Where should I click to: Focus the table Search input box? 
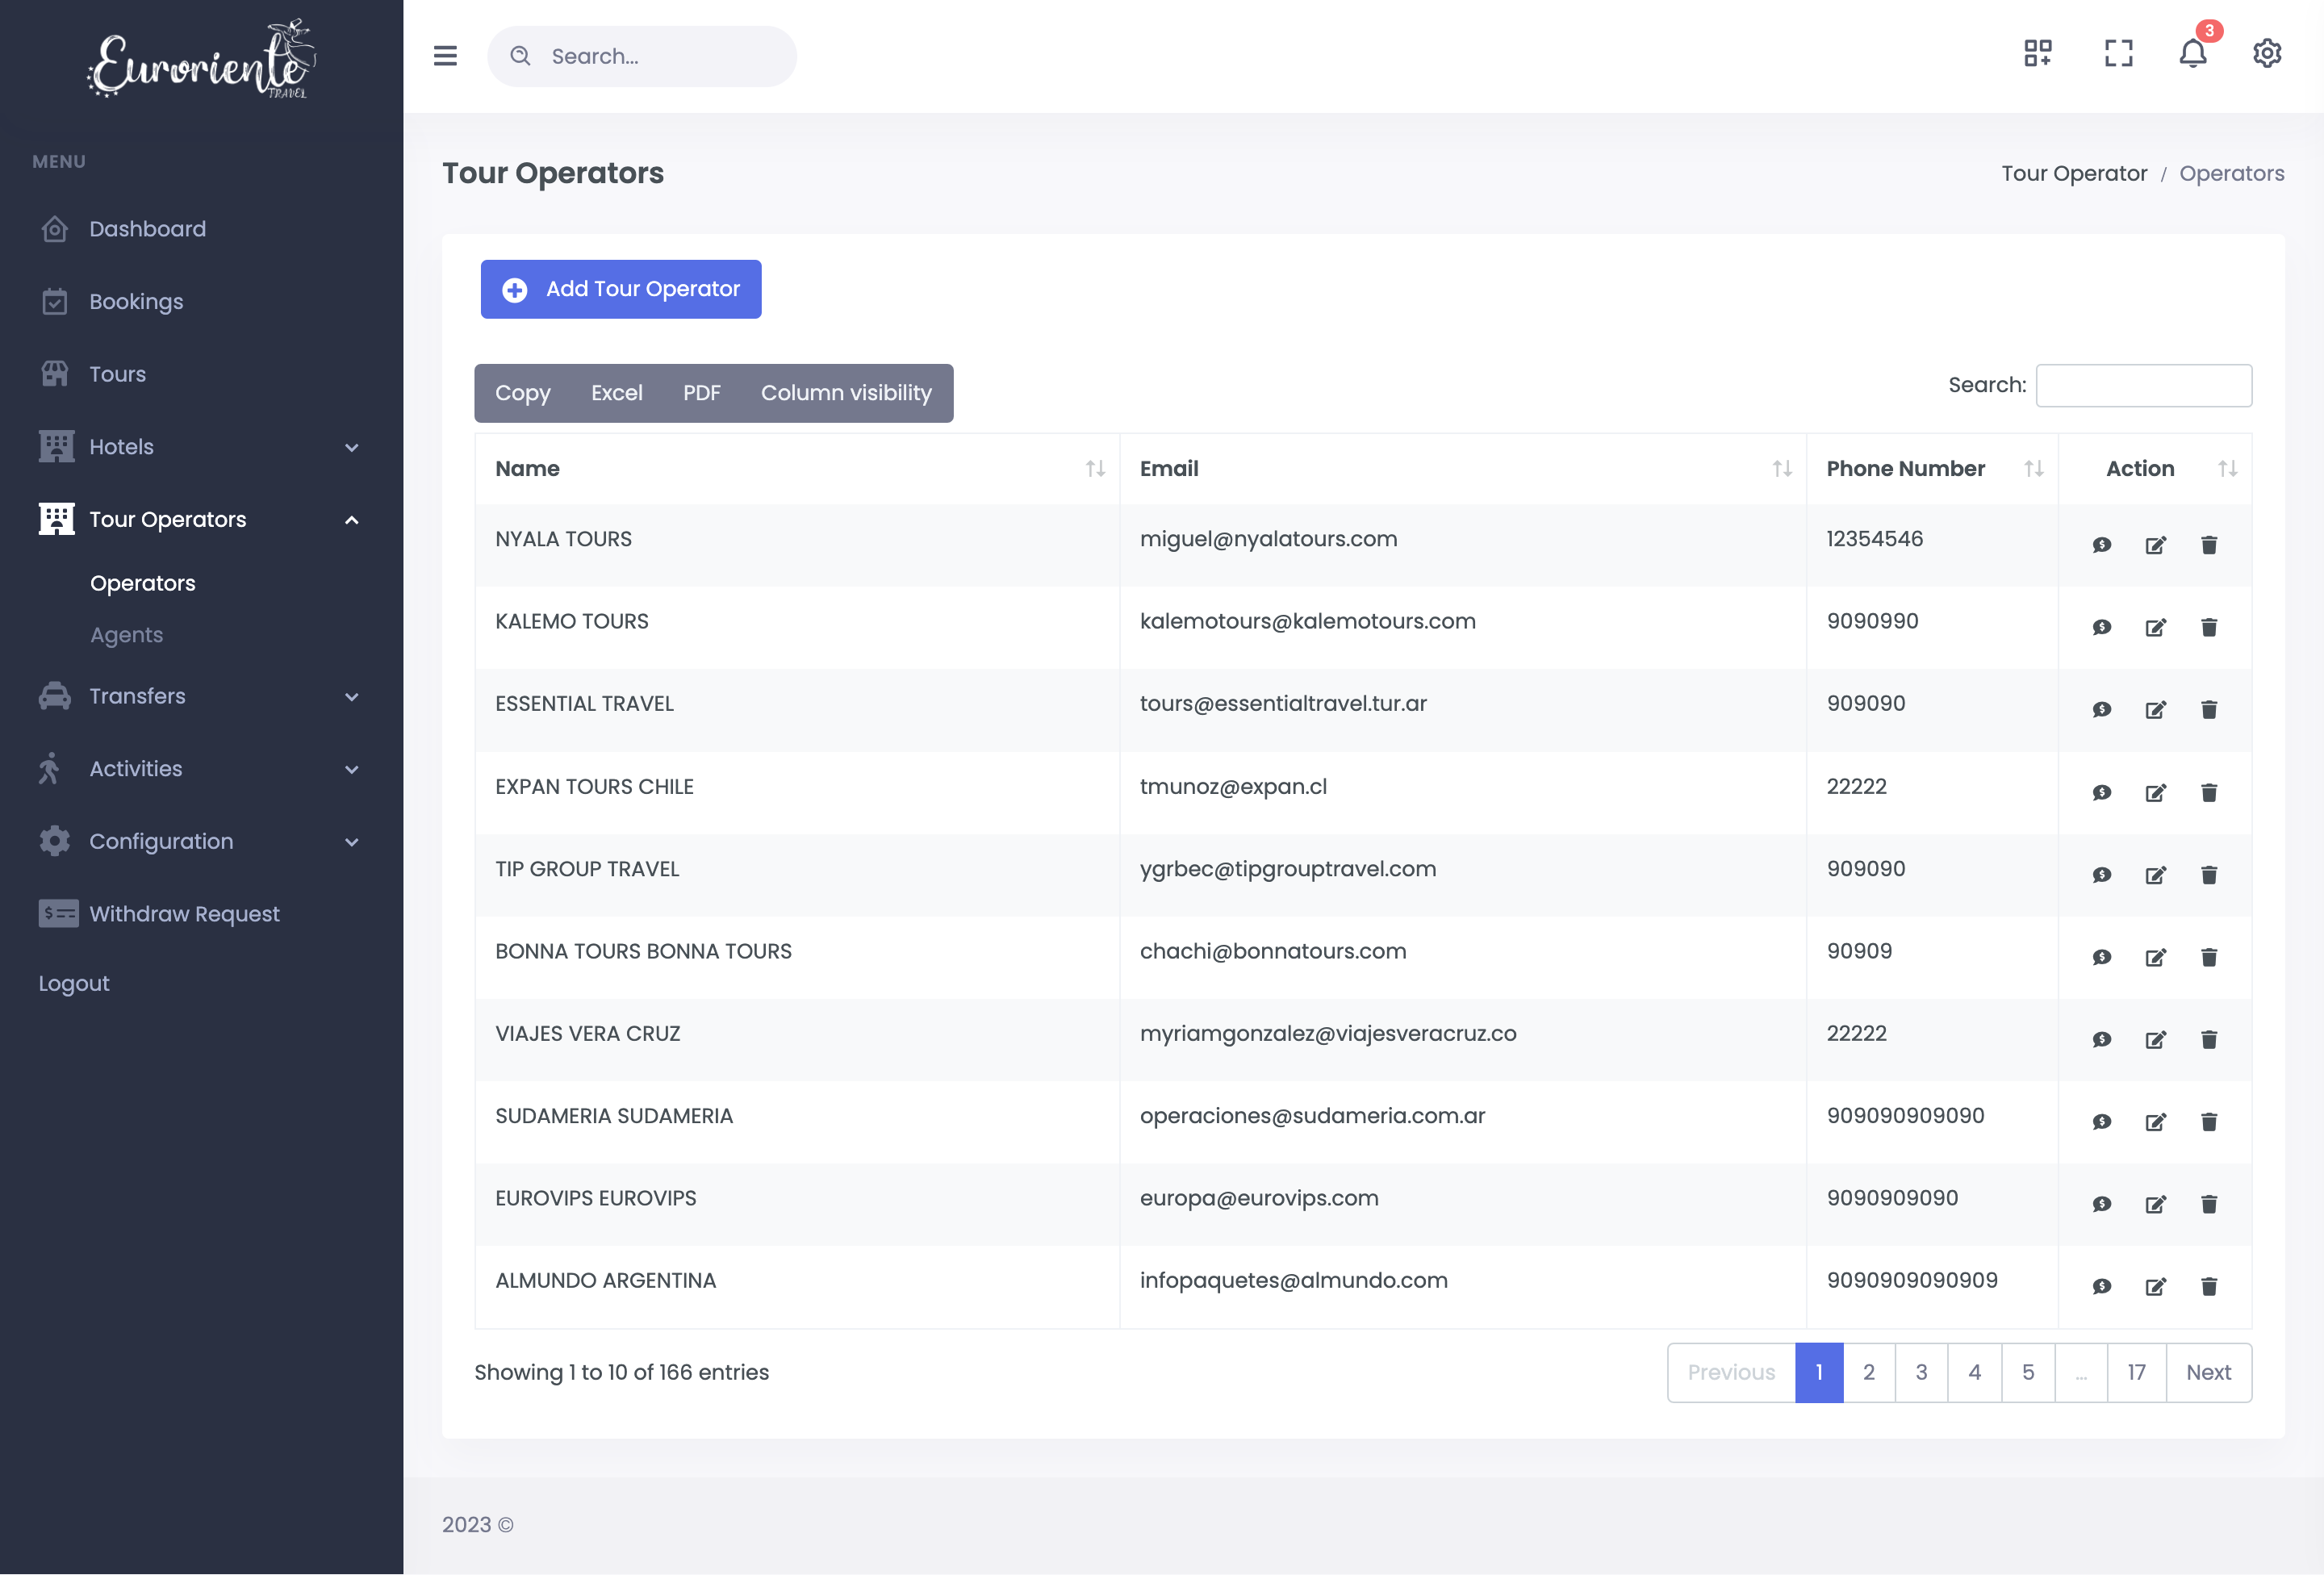point(2144,385)
